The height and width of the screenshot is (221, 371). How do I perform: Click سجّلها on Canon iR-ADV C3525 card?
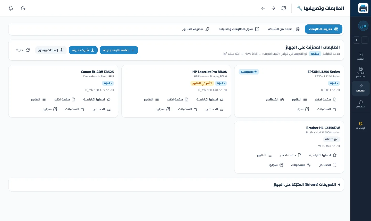click(x=50, y=109)
